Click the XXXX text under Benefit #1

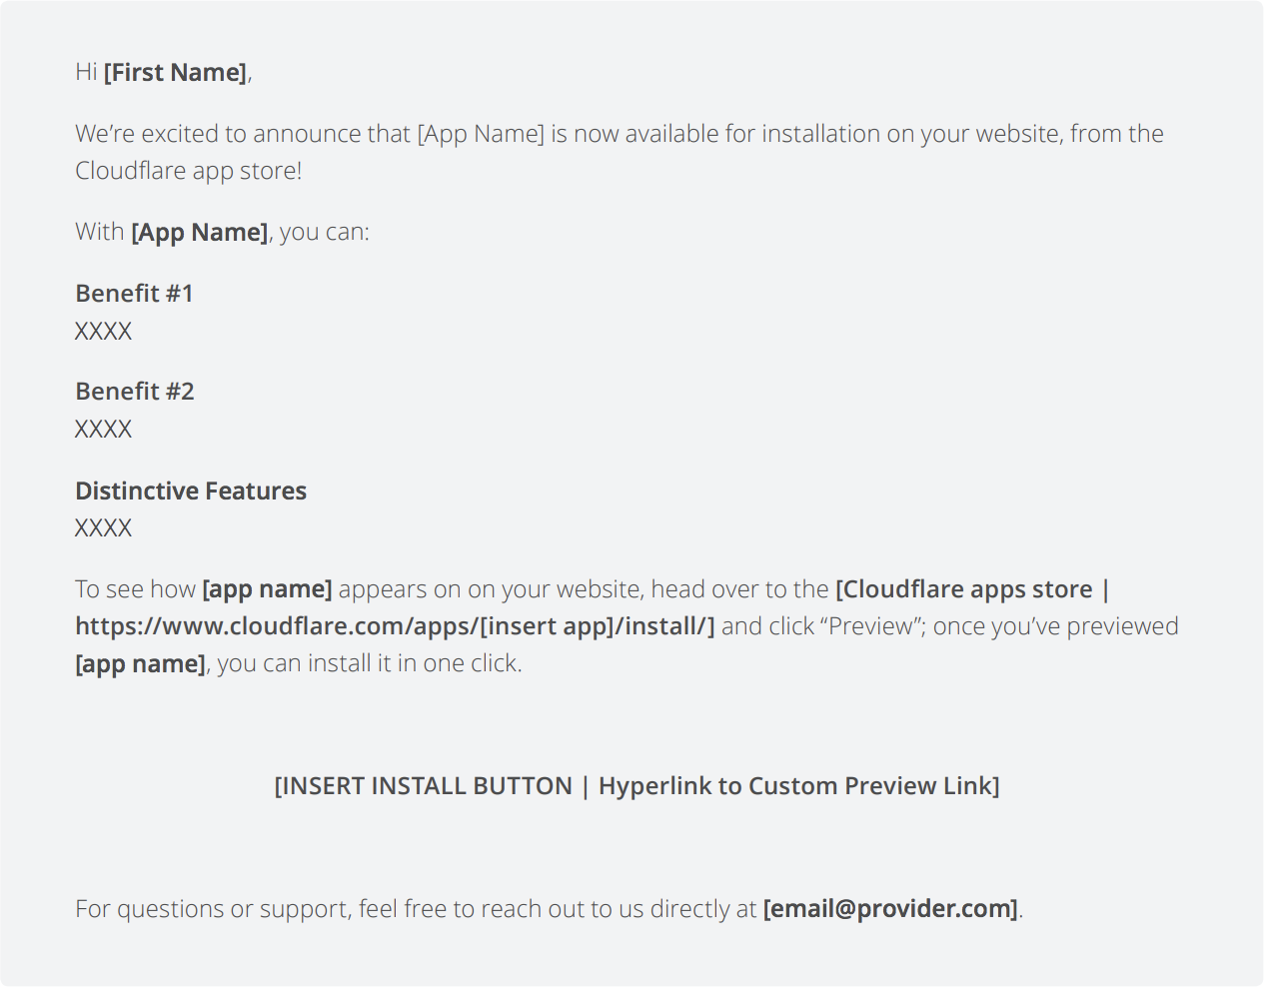point(104,331)
